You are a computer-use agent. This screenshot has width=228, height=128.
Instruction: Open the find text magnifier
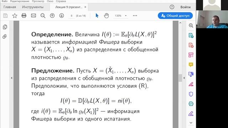(43, 16)
